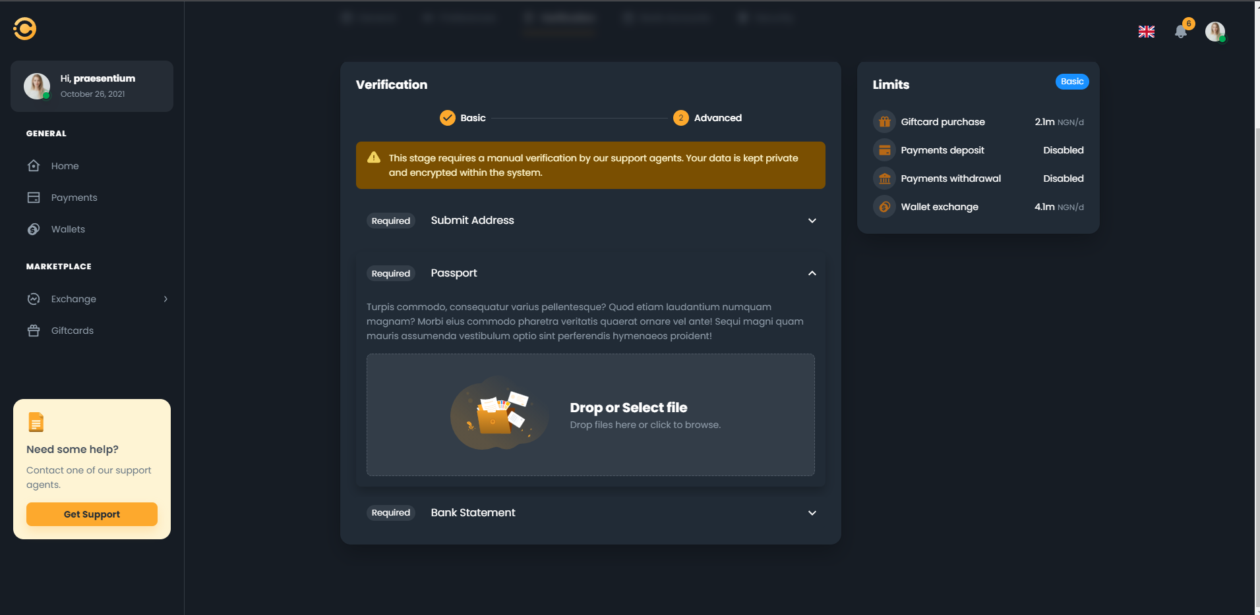Open the user avatar in top bar
This screenshot has width=1260, height=615.
tap(1215, 31)
